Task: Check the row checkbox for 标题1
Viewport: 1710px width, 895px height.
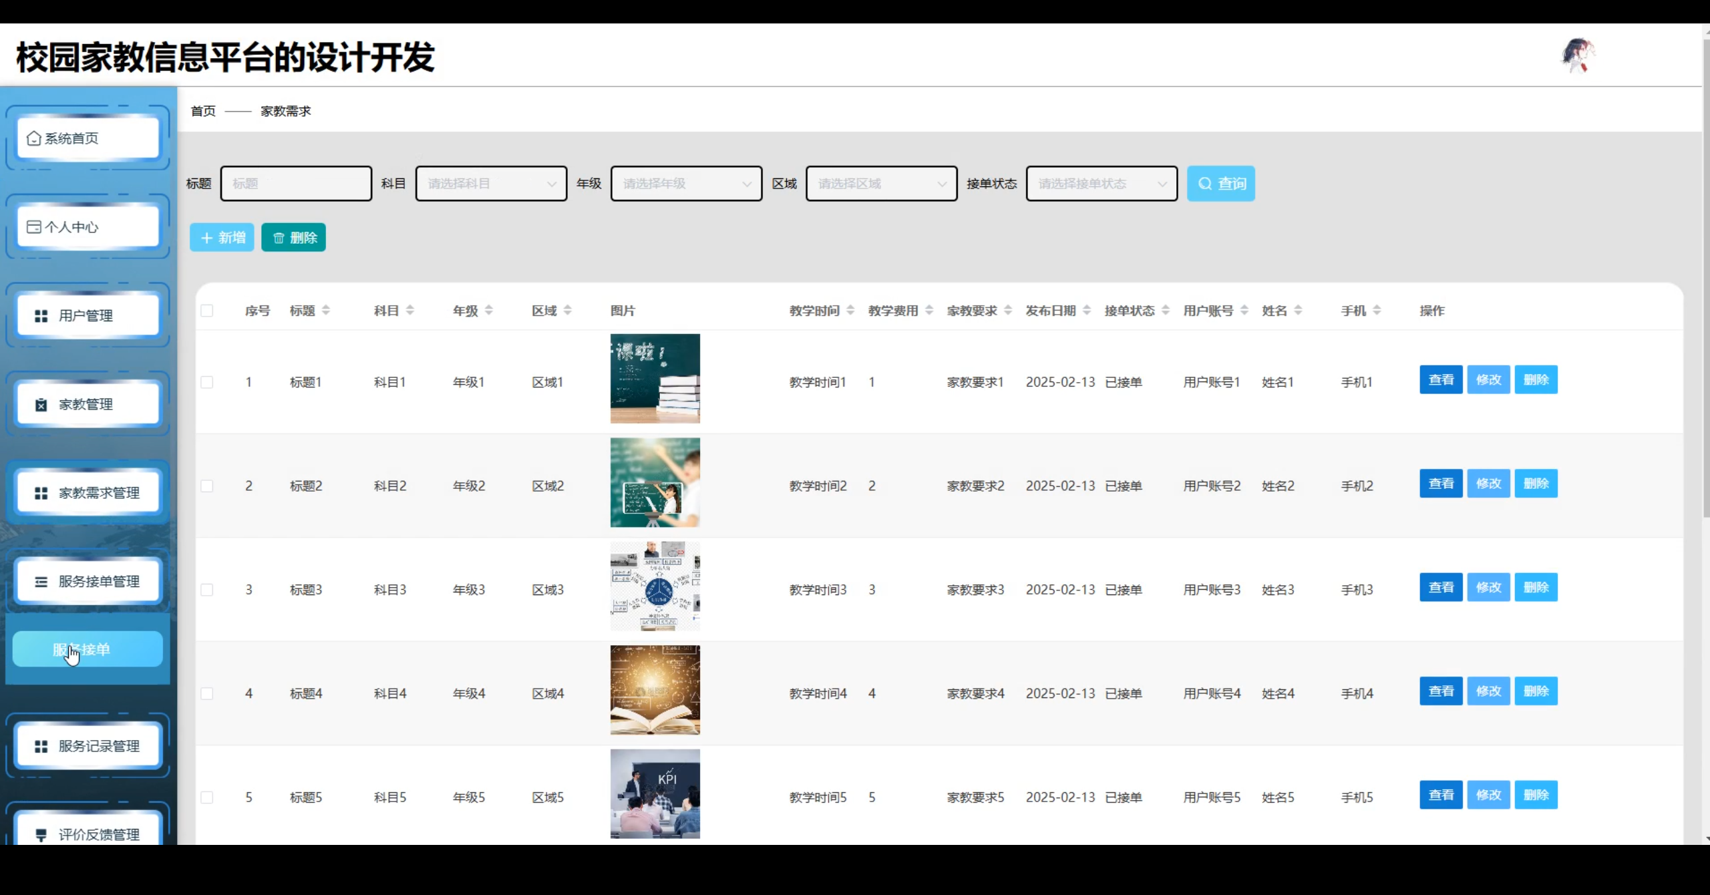Action: (x=208, y=382)
